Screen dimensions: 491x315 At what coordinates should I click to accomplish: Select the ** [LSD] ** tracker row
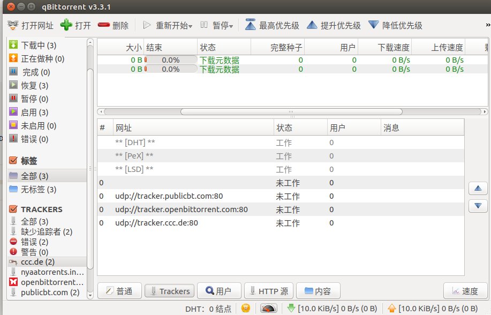point(281,169)
